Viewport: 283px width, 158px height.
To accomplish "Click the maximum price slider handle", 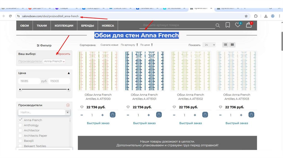I will (69, 89).
